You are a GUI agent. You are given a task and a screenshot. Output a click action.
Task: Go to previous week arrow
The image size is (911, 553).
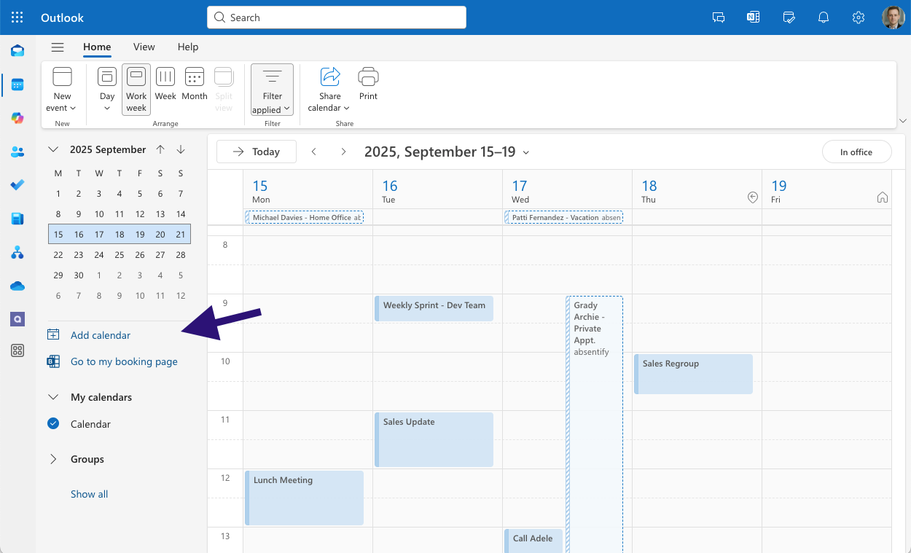tap(314, 152)
